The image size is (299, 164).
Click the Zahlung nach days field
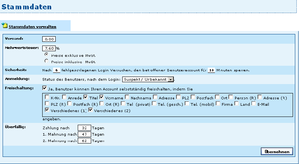tap(84, 128)
